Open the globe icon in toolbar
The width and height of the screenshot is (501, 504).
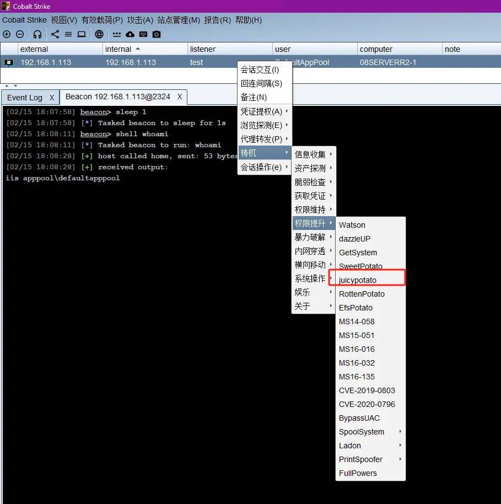click(99, 34)
